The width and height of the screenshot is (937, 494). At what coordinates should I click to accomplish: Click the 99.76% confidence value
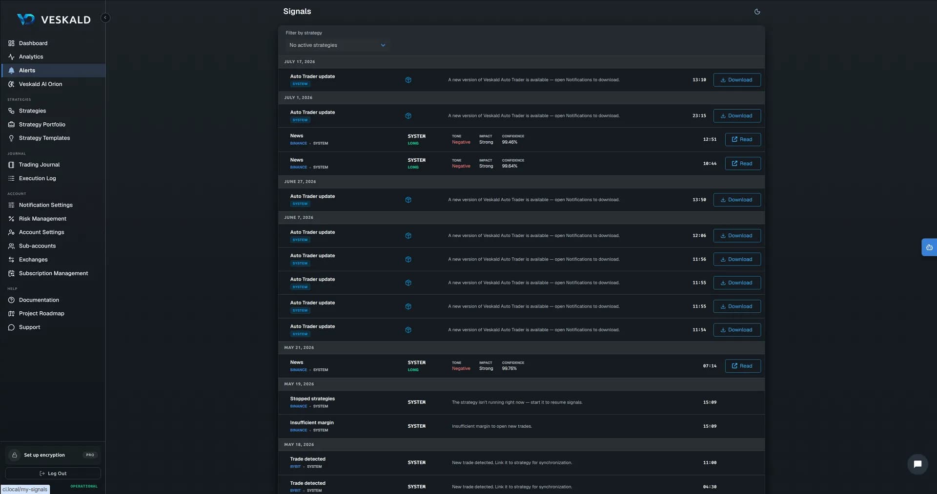pos(509,368)
